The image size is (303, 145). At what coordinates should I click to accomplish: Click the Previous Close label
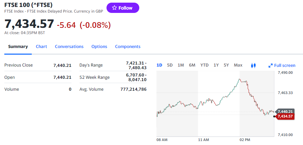coord(19,65)
